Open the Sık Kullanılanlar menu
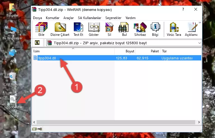Image resolution: width=215 pixels, height=138 pixels. pos(89,18)
